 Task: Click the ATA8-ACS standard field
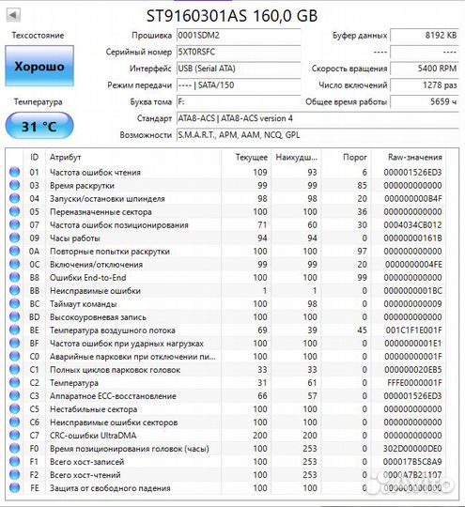(318, 118)
